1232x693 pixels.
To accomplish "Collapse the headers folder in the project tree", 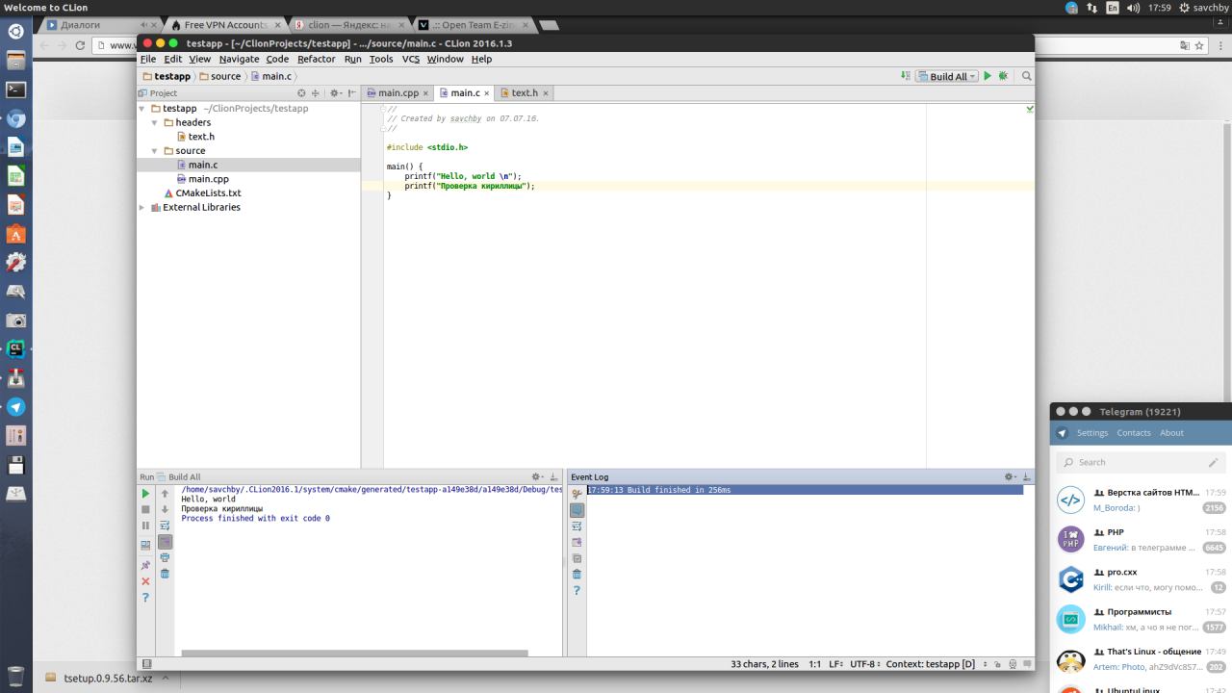I will [x=155, y=123].
